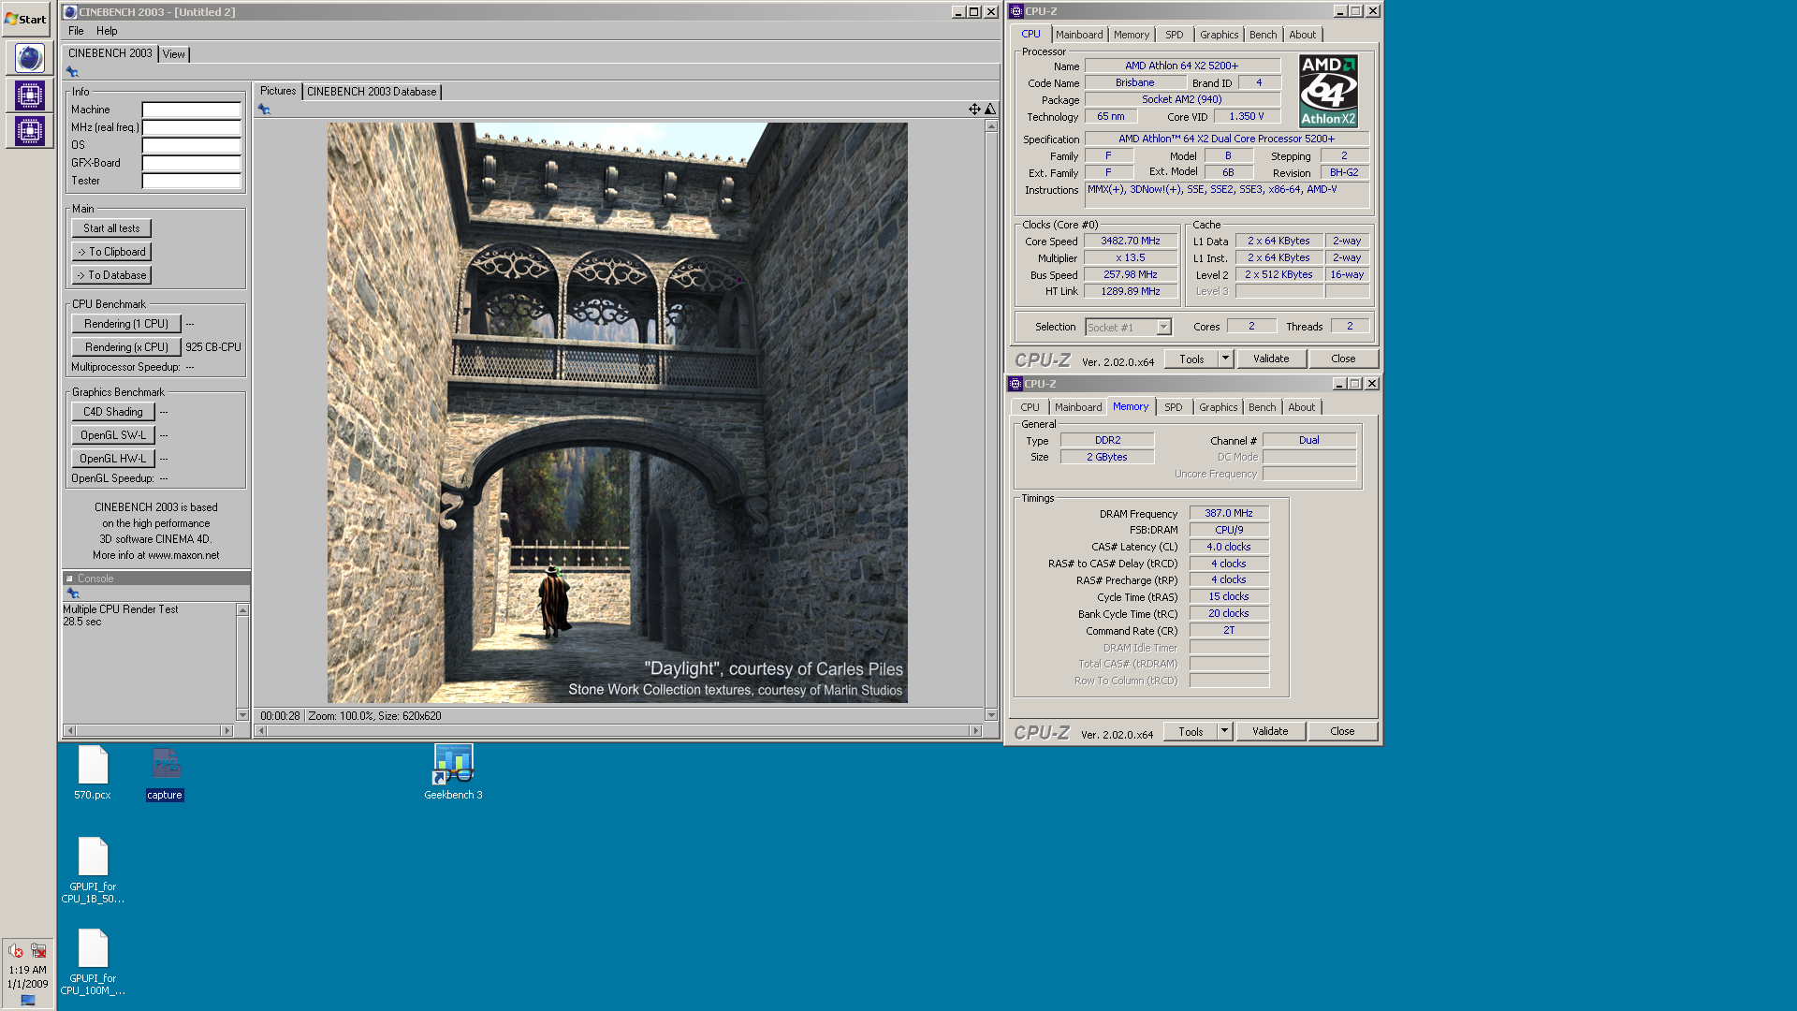
Task: Click the 1:19 AM tray clock
Action: 28,971
